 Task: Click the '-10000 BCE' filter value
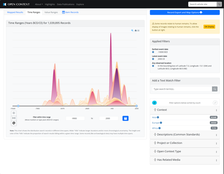pyautogui.click(x=163, y=52)
